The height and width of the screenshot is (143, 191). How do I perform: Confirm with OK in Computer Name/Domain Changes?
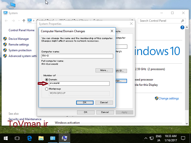[x=85, y=103]
